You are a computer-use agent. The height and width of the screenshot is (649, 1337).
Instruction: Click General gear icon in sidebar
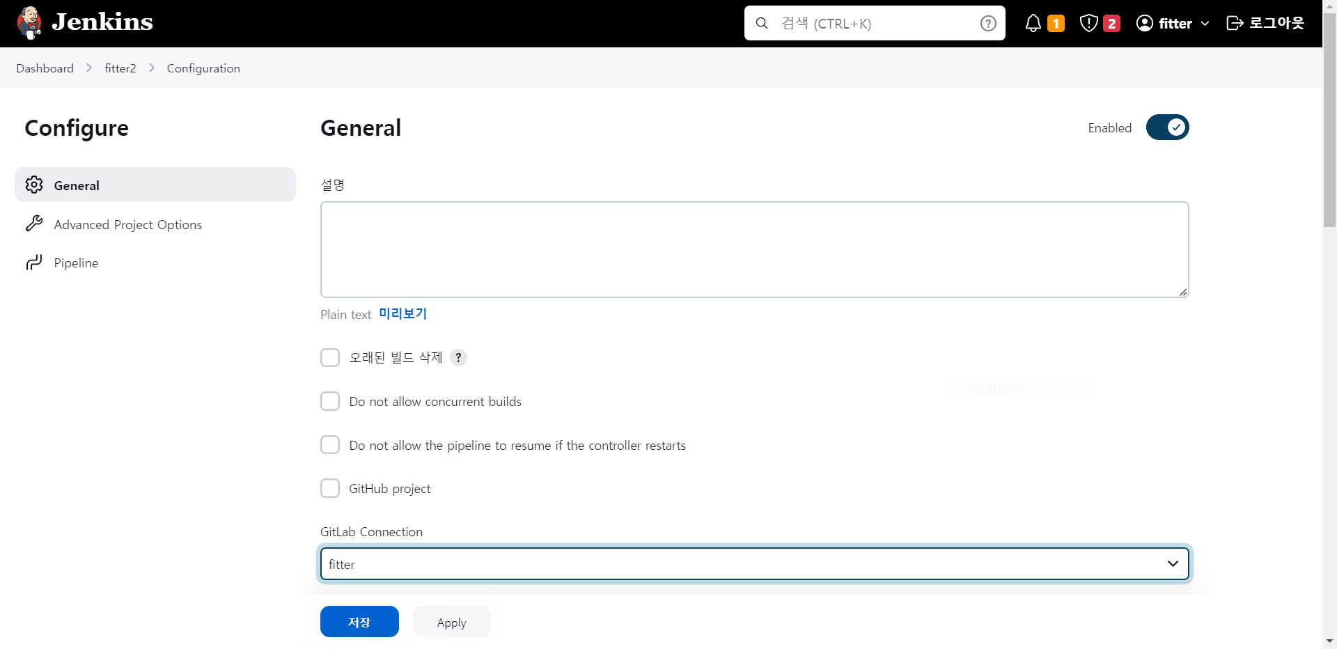tap(34, 185)
